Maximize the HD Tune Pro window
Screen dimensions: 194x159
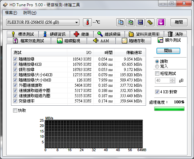(x=172, y=4)
